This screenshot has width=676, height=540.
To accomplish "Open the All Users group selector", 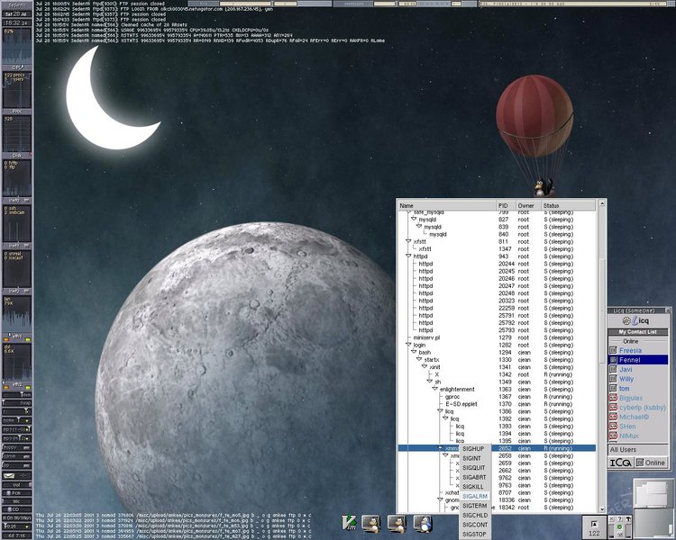I will point(638,450).
